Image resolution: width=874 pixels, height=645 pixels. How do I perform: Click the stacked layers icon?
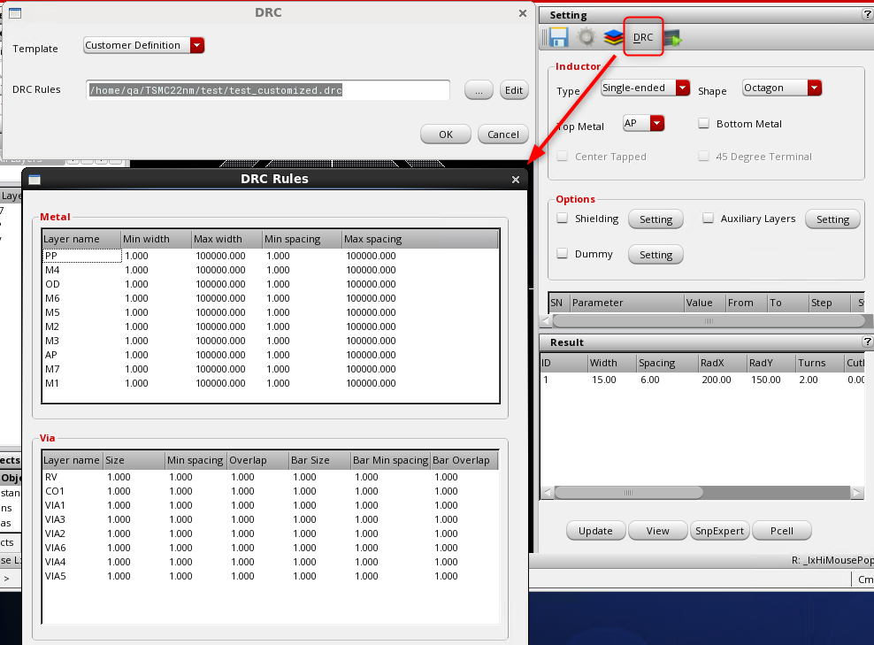(613, 37)
